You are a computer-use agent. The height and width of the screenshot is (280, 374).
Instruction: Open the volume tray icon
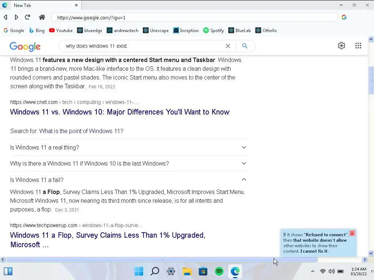tap(332, 271)
